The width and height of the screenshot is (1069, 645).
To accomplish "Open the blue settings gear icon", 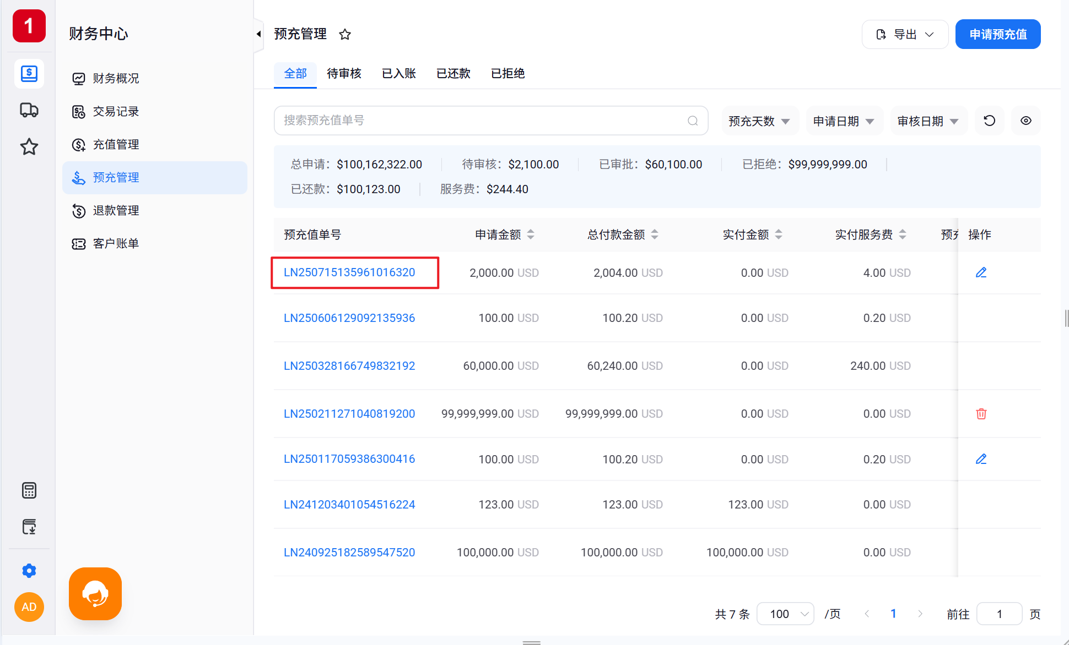I will point(29,571).
